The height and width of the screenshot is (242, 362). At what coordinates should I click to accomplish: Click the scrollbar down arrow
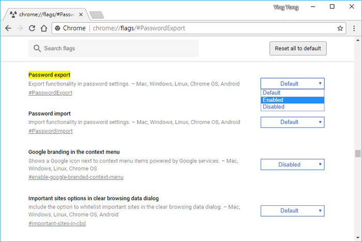click(358, 238)
